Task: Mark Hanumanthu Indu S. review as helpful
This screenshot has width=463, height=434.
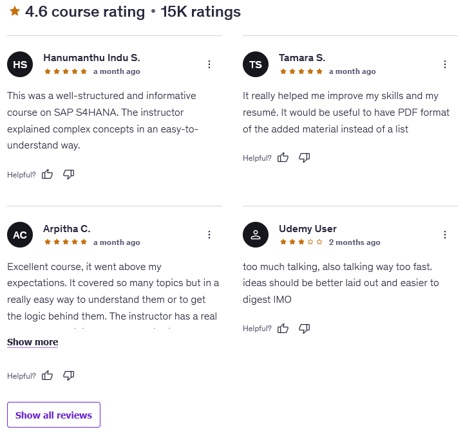Action: point(47,174)
